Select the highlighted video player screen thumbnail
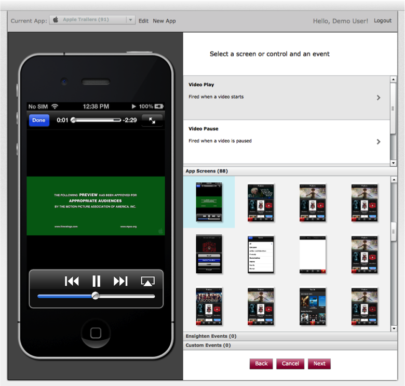The width and height of the screenshot is (405, 386). [x=209, y=202]
